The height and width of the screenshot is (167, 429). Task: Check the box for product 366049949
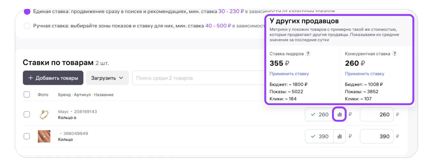click(27, 136)
